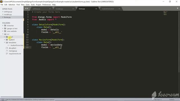The width and height of the screenshot is (180, 101).
Task: Click the tictactoe folder icon
Action: [x=5, y=26]
